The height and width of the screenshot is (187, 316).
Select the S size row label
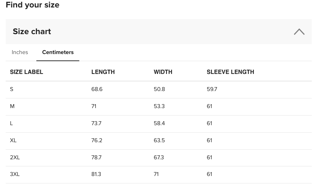pos(11,89)
